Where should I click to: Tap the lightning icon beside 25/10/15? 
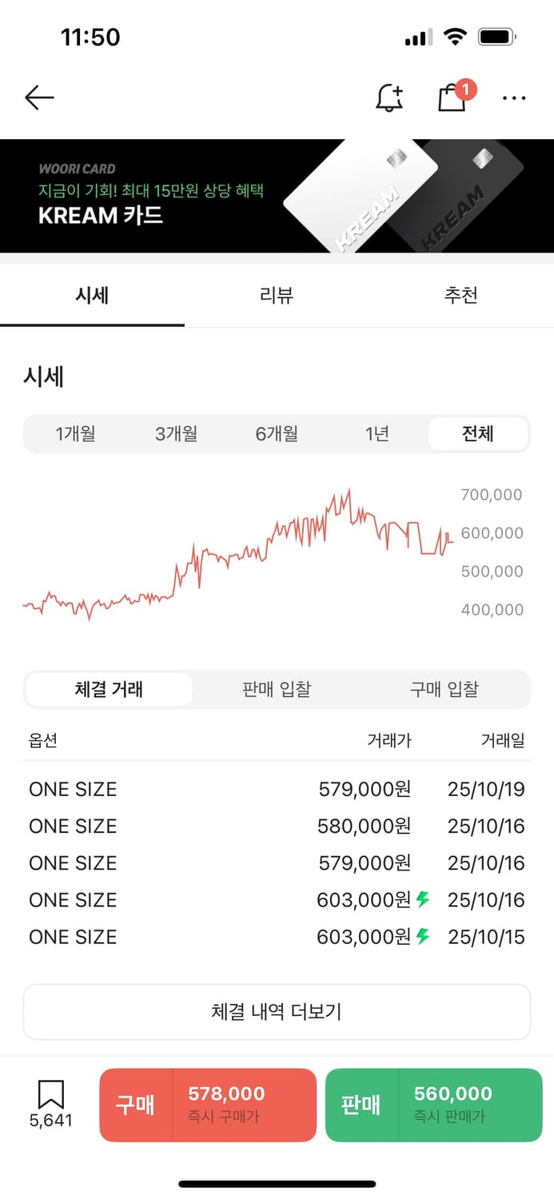423,936
